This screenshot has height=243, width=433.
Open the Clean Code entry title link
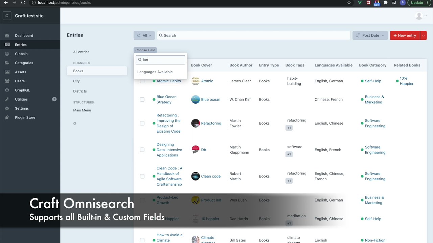coord(169,176)
